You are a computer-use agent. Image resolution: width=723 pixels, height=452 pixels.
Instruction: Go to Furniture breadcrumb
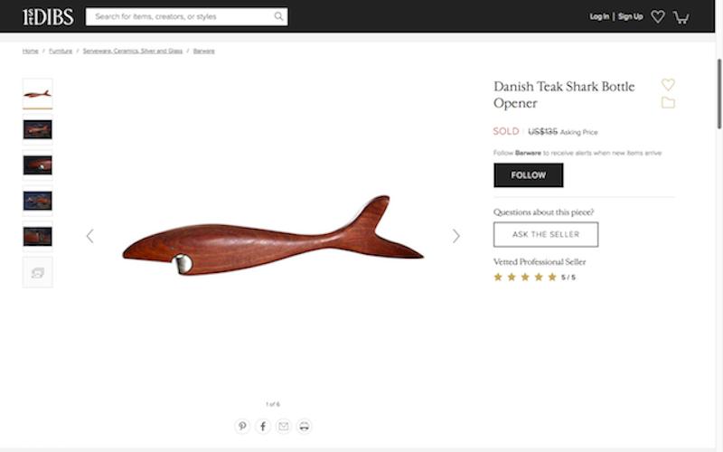click(x=61, y=51)
